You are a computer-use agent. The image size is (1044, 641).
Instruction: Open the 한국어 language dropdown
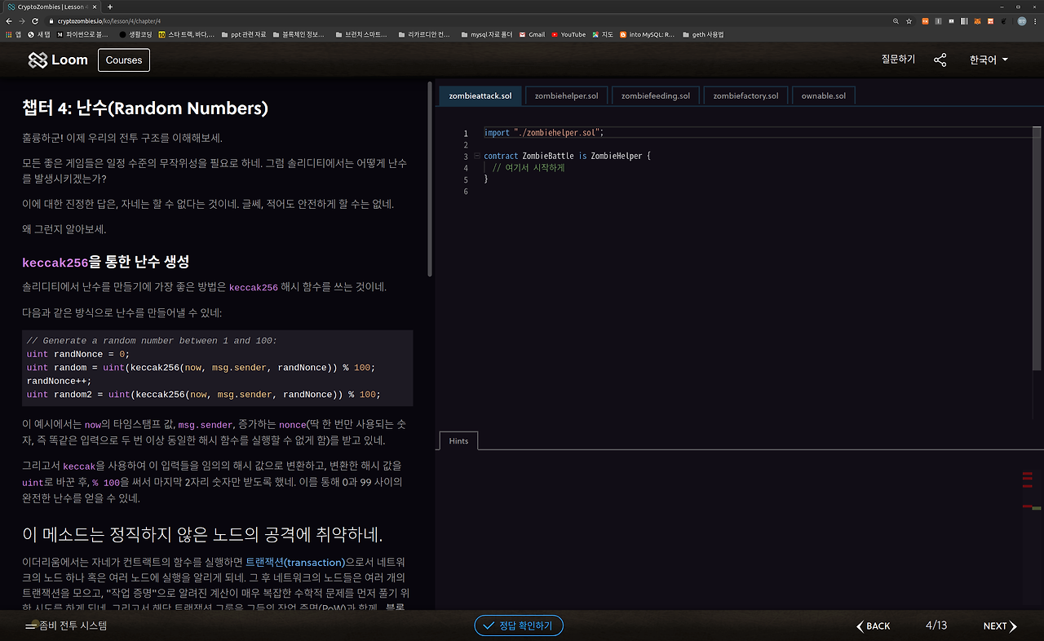989,60
